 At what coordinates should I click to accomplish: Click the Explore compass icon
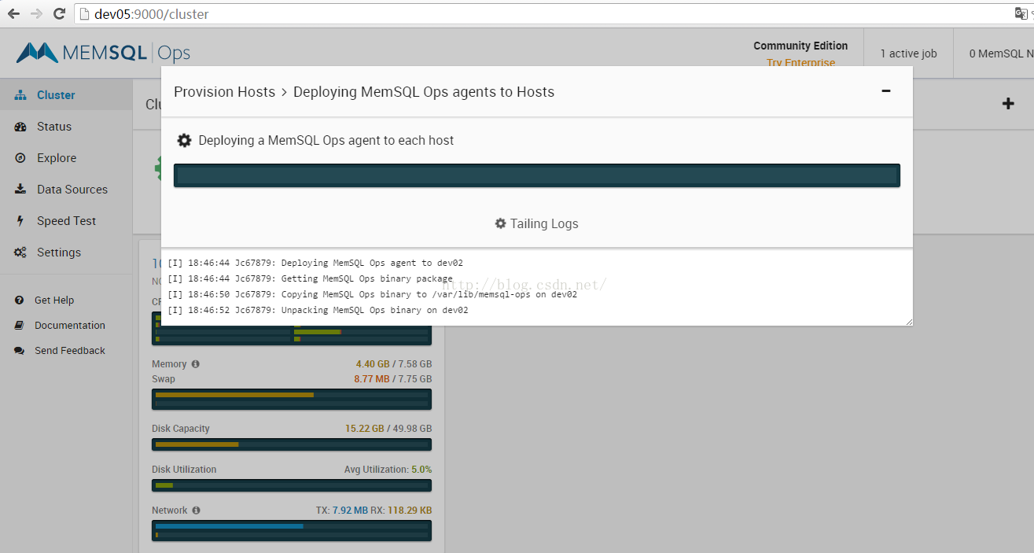[x=20, y=157]
